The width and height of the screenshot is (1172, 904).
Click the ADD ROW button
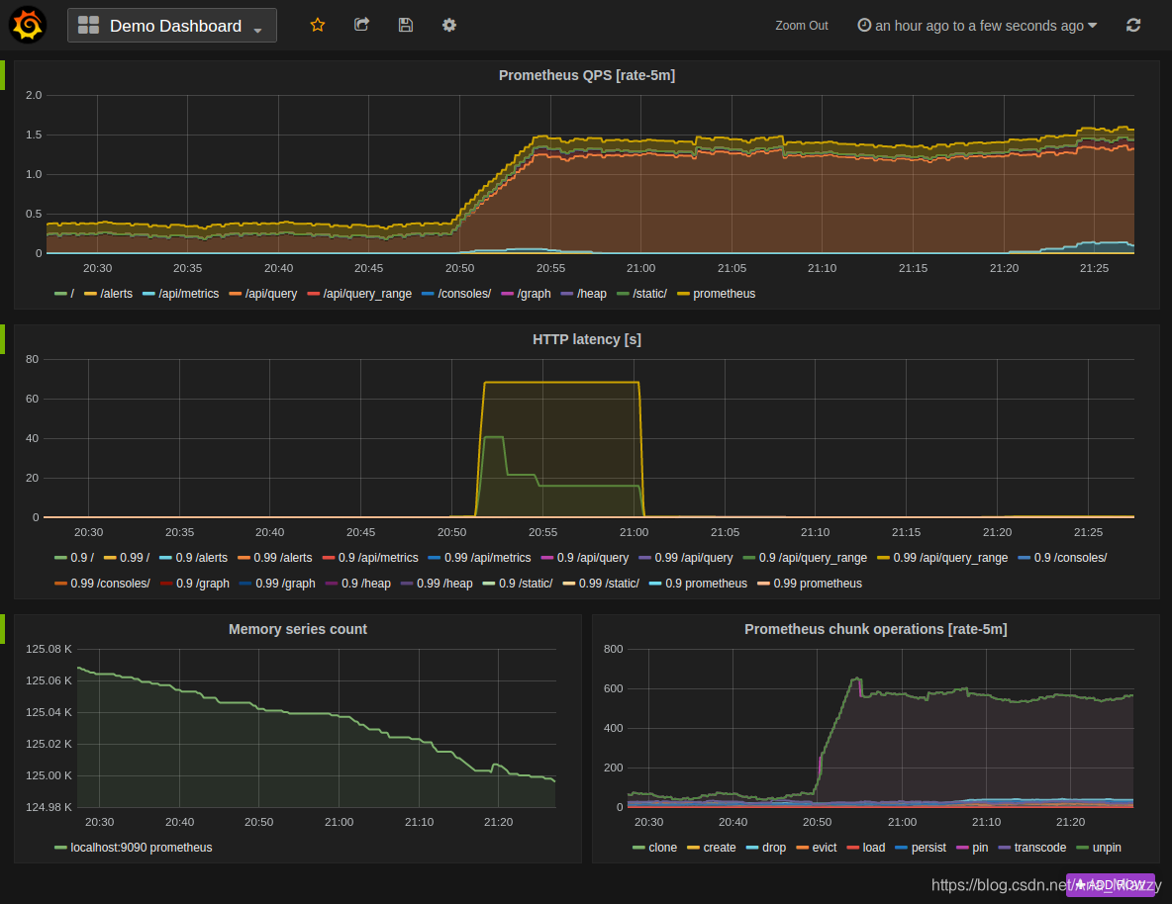pyautogui.click(x=1110, y=884)
